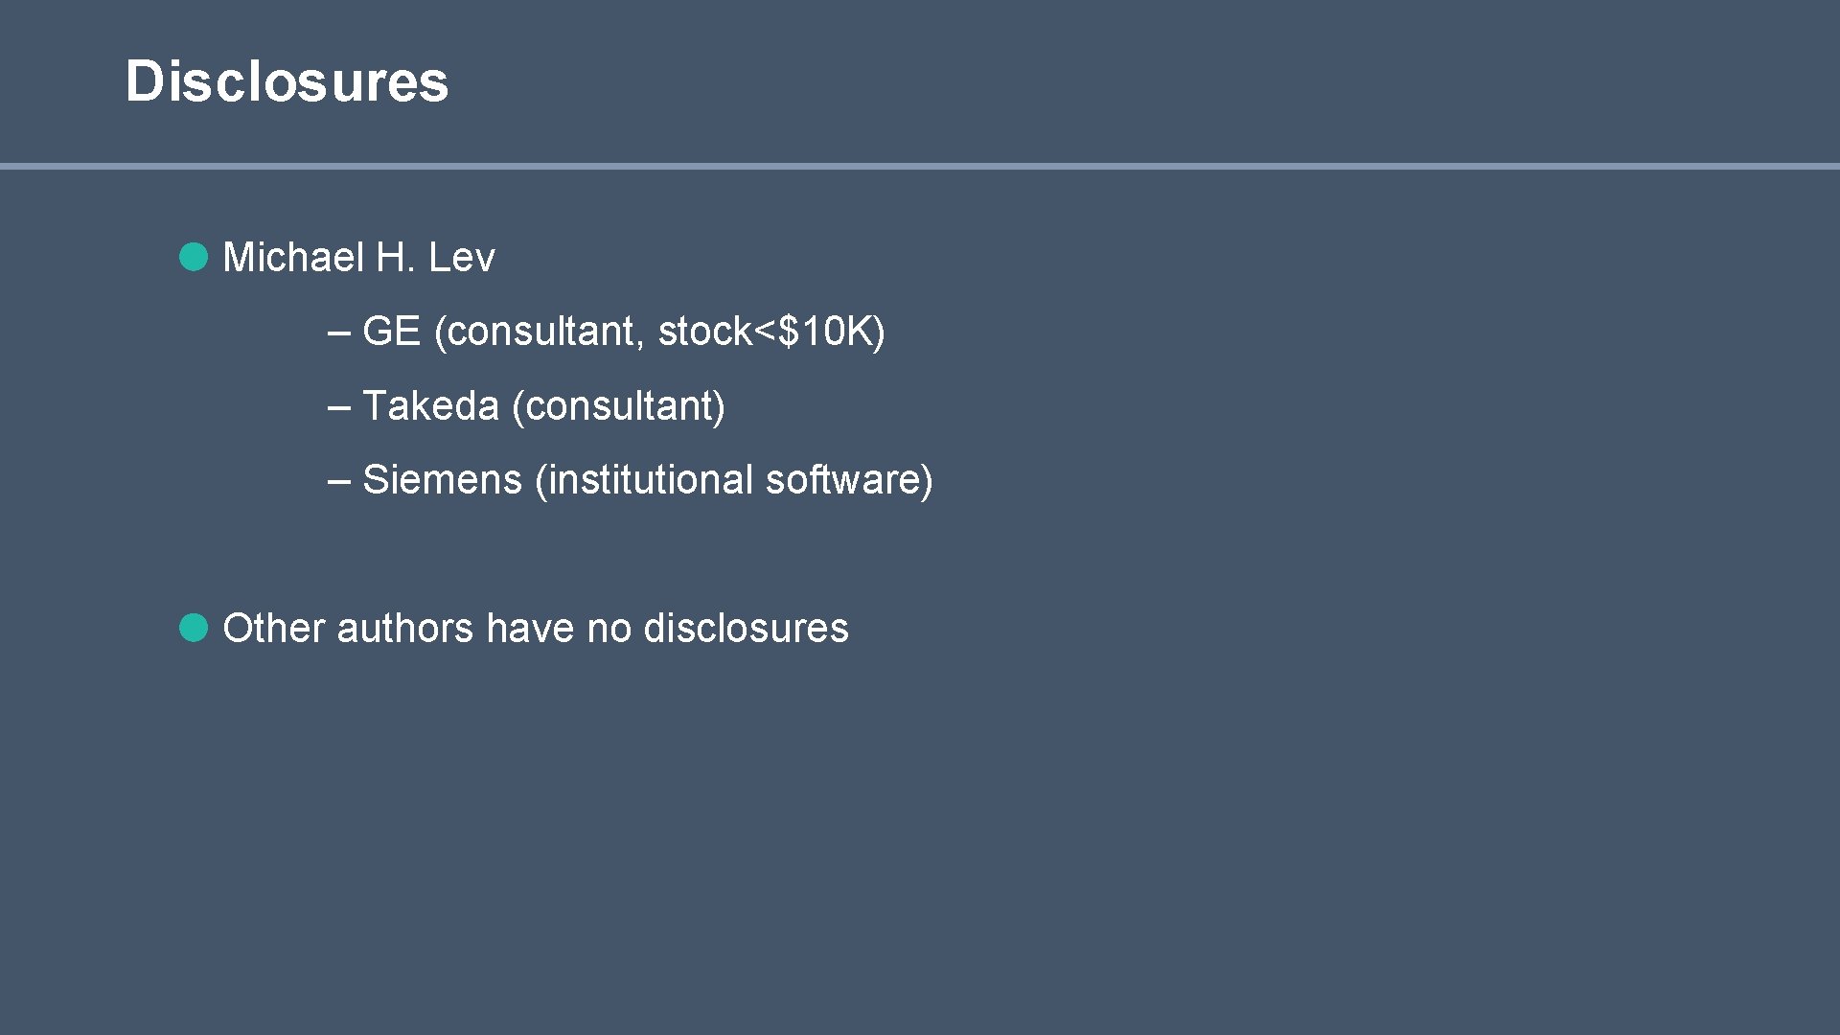Click the dash before the Siemens line
This screenshot has width=1840, height=1035.
click(x=338, y=480)
